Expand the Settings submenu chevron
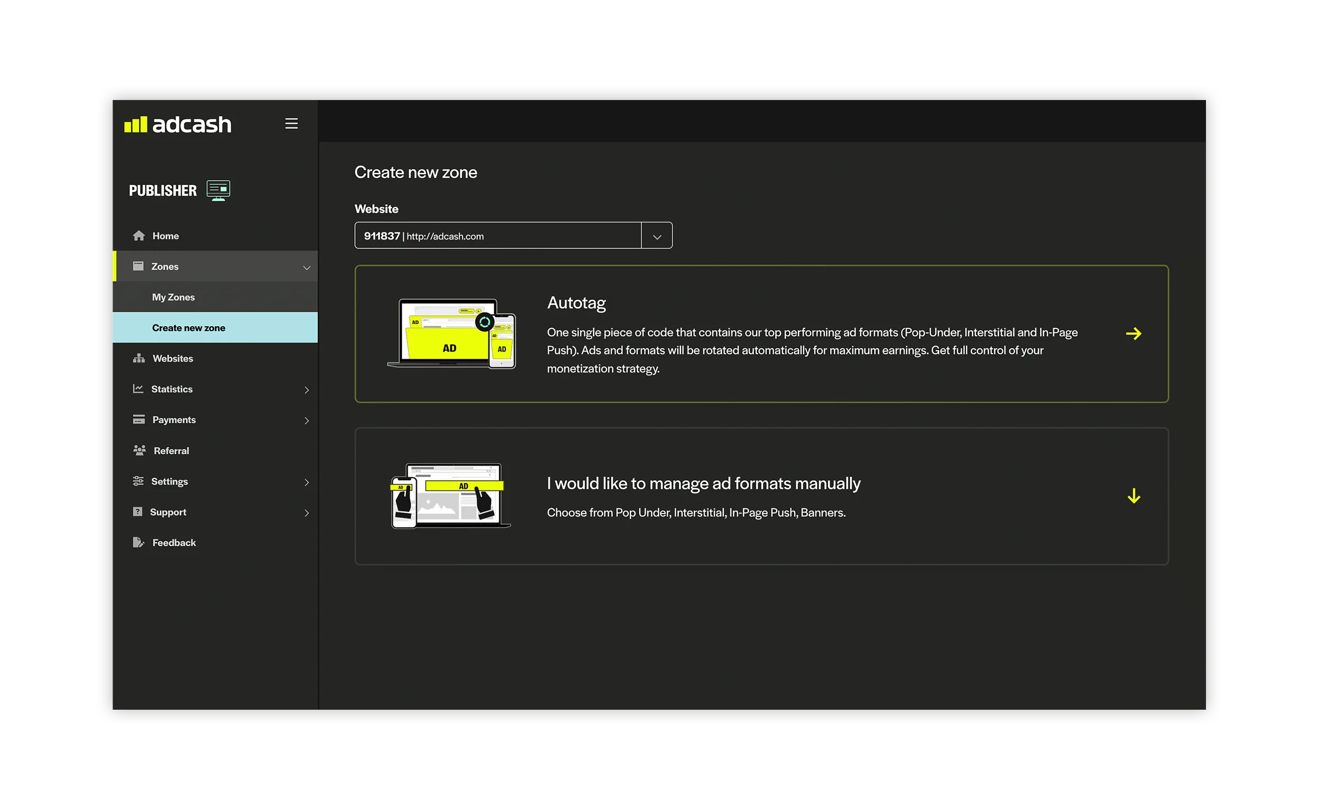 click(x=307, y=482)
